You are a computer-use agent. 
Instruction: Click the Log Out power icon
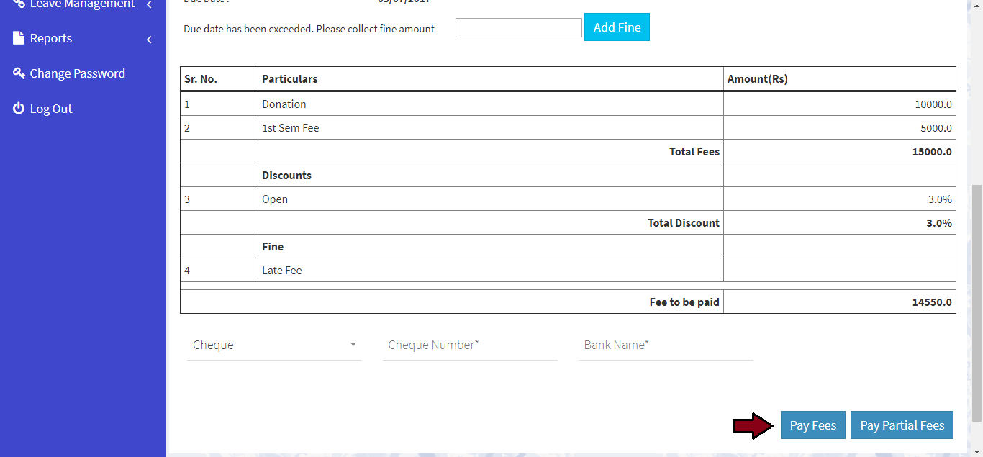19,109
